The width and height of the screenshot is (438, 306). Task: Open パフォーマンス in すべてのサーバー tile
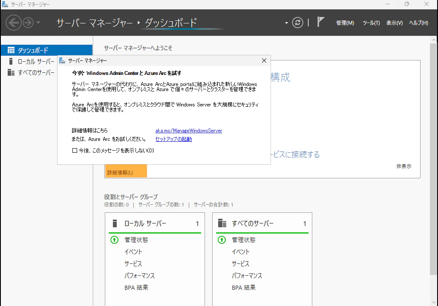247,276
